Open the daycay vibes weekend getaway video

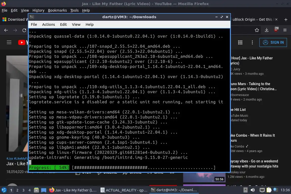pos(254,164)
